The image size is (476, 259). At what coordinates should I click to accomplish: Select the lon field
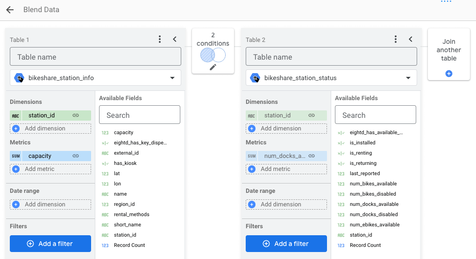click(118, 184)
